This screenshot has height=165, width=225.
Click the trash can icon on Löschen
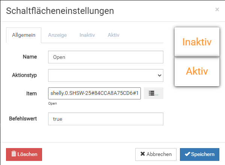[x=14, y=154]
